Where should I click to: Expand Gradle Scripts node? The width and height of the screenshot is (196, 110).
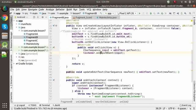click(x=14, y=64)
